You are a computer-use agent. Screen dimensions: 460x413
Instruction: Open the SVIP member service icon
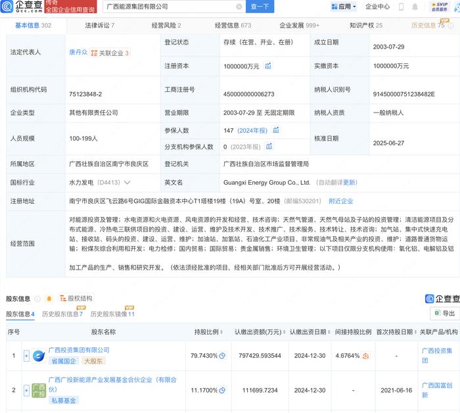tap(439, 7)
